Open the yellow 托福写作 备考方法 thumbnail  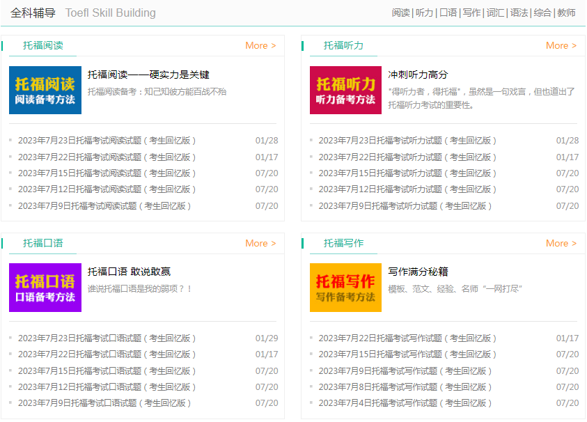coord(345,288)
